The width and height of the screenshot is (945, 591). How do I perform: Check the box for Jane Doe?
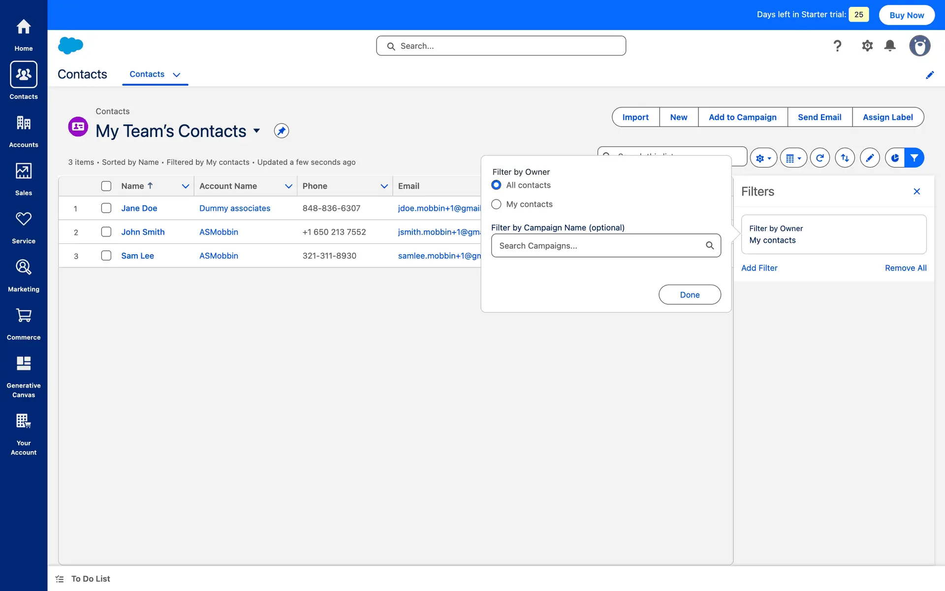[106, 208]
